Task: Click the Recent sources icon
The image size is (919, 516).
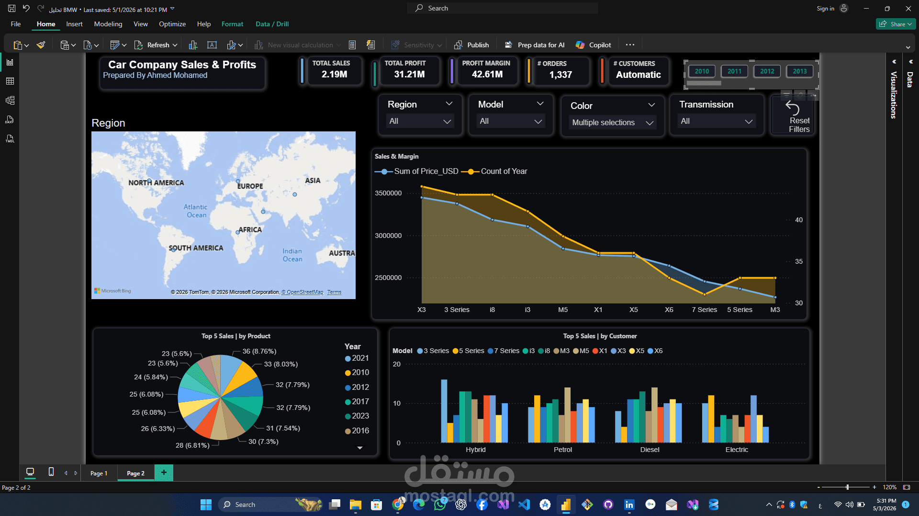Action: coord(88,45)
